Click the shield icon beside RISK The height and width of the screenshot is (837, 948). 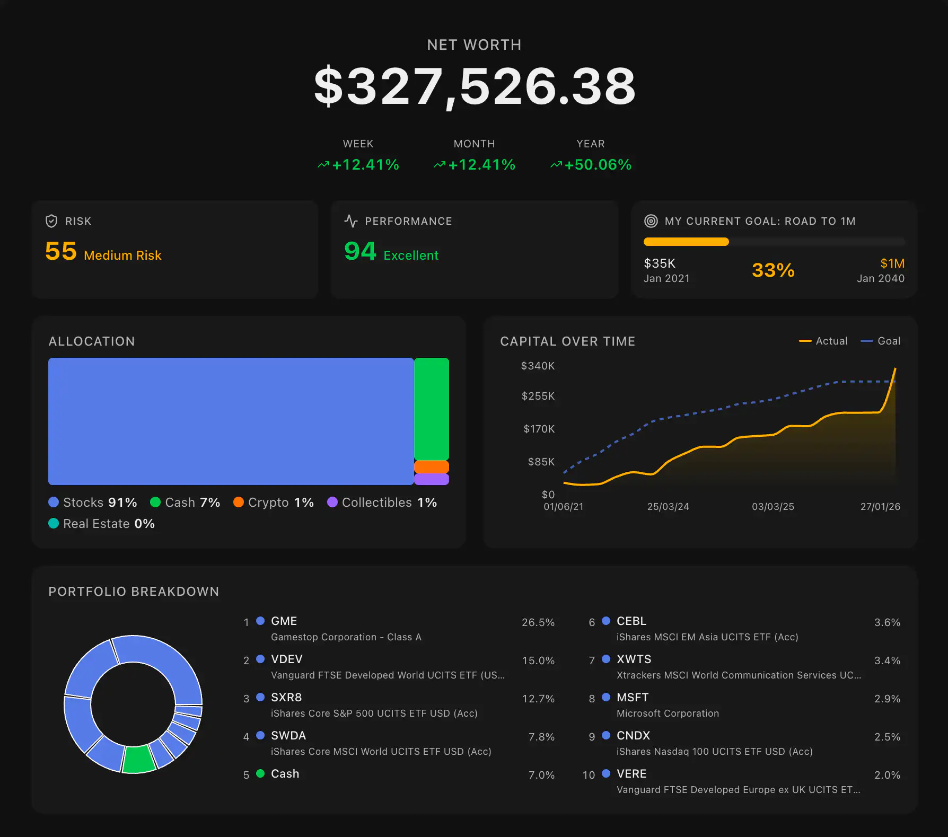51,221
